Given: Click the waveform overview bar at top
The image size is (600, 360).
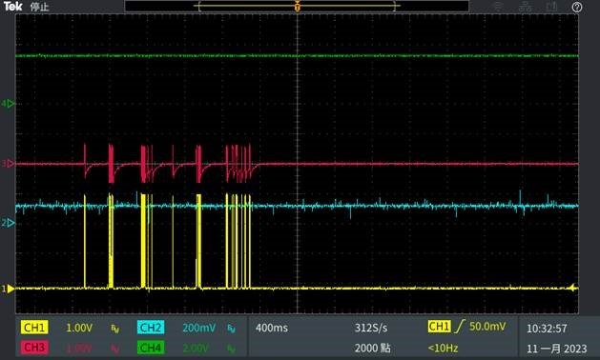Looking at the screenshot, I should point(297,6).
